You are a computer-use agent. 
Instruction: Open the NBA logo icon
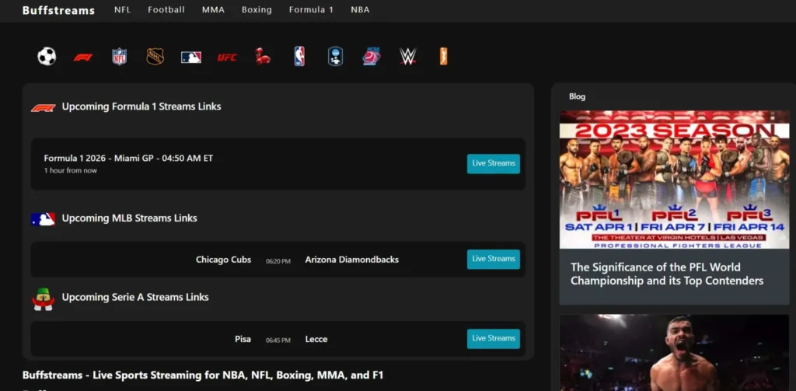coord(299,57)
